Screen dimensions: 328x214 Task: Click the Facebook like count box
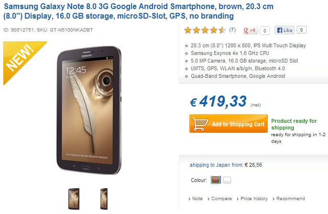tap(301, 30)
